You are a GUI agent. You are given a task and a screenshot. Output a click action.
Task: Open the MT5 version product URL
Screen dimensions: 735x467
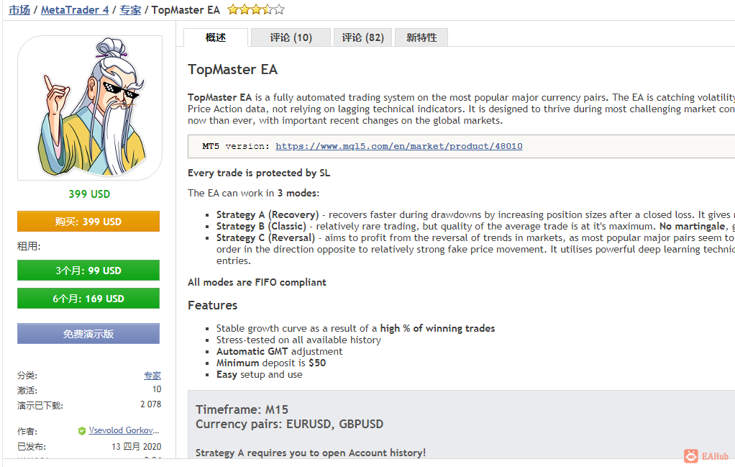tap(399, 146)
